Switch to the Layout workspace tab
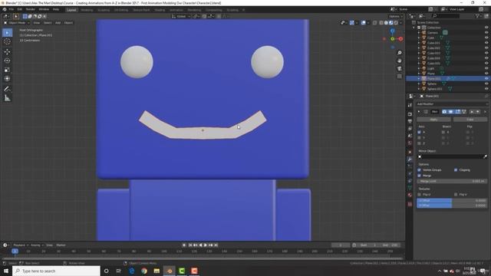The width and height of the screenshot is (491, 276). [x=71, y=10]
